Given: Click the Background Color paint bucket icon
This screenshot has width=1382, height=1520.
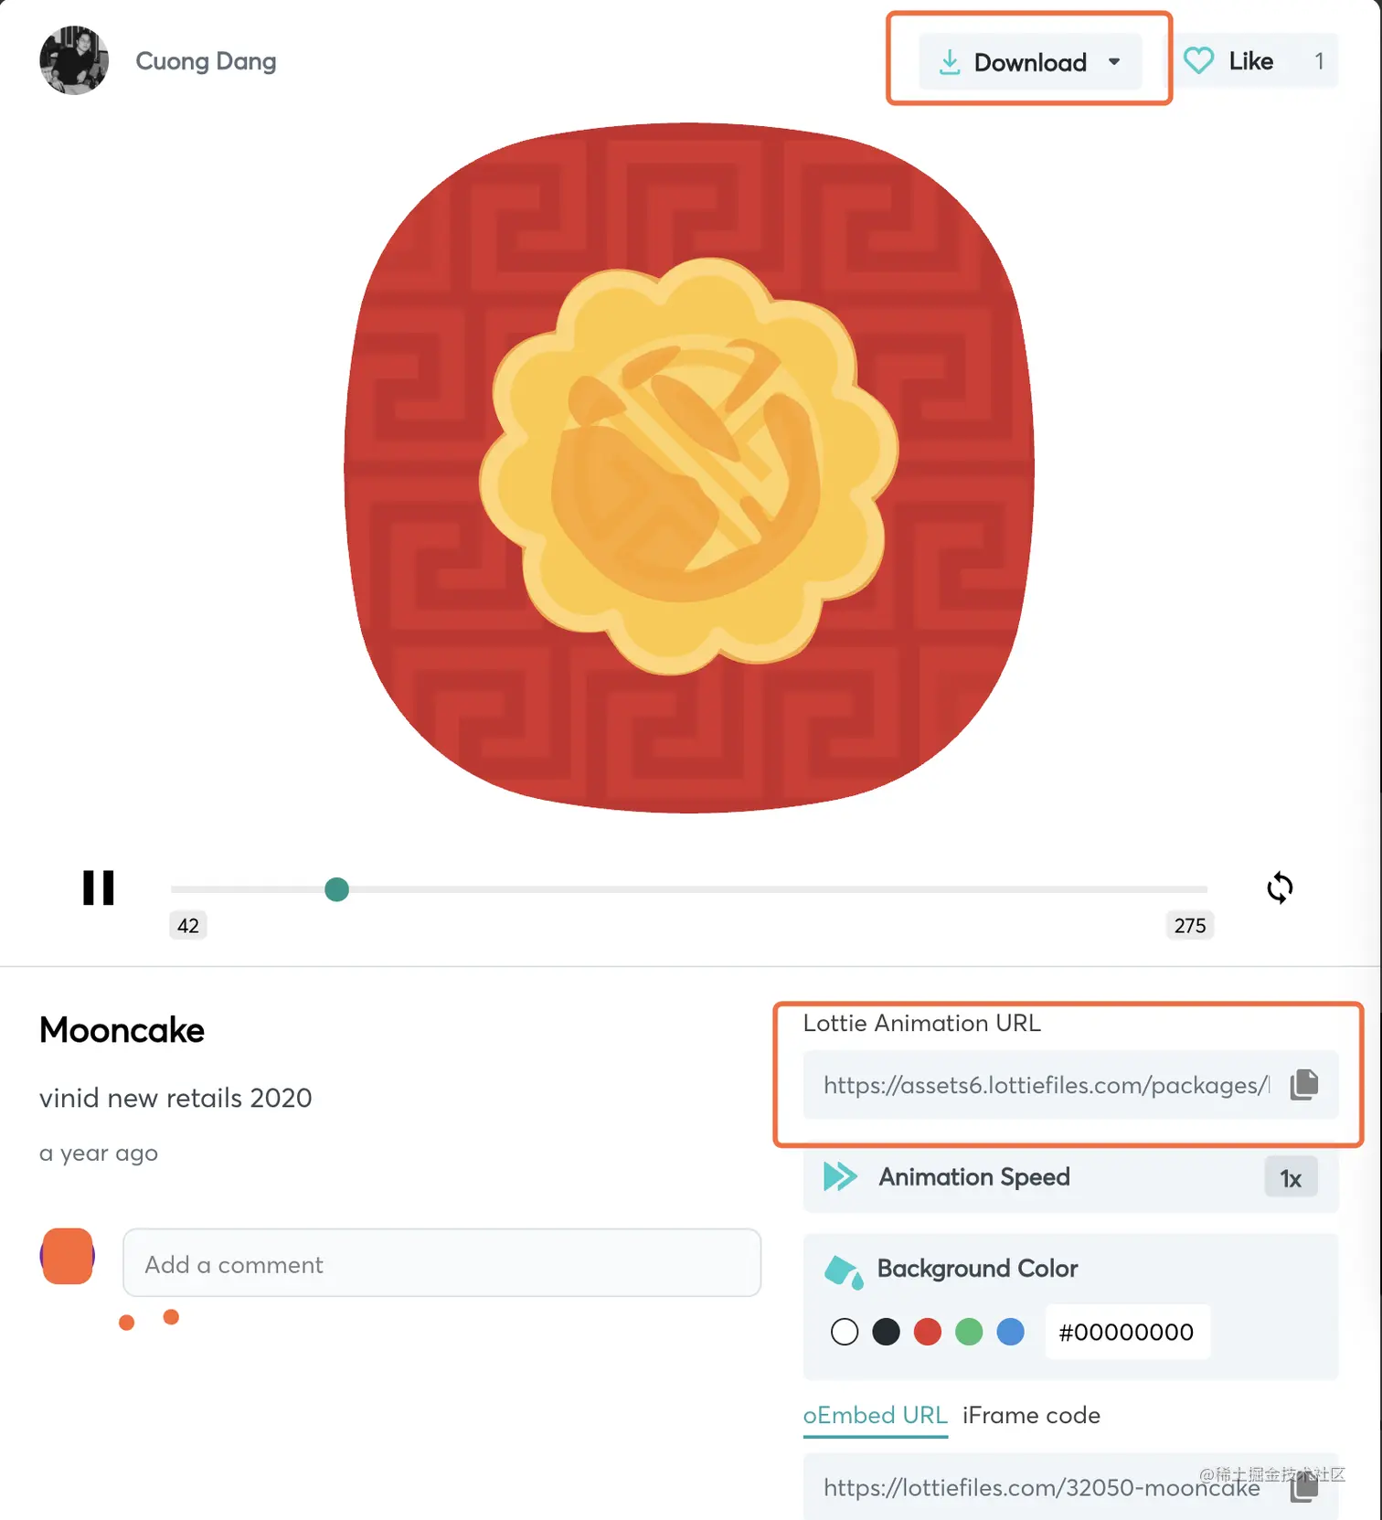Looking at the screenshot, I should (843, 1270).
